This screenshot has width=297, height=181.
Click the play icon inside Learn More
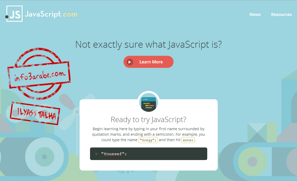pyautogui.click(x=130, y=62)
